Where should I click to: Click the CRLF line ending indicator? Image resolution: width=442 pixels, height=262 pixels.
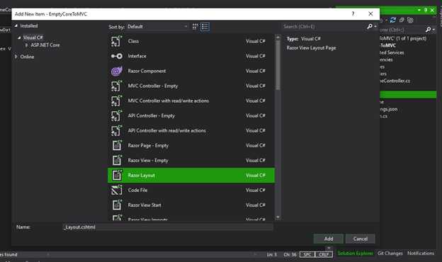[324, 254]
